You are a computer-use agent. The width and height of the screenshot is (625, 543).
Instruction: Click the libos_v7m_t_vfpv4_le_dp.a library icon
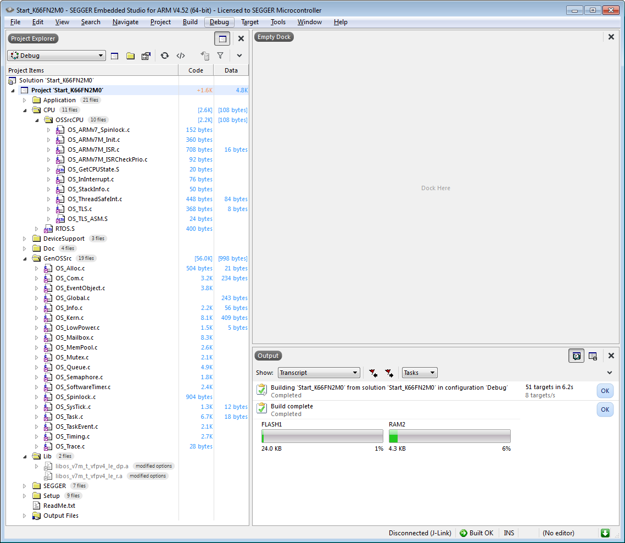pyautogui.click(x=48, y=466)
